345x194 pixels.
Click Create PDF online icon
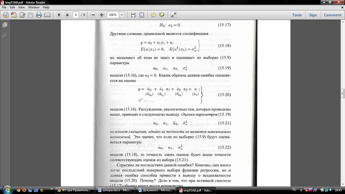click(14, 15)
